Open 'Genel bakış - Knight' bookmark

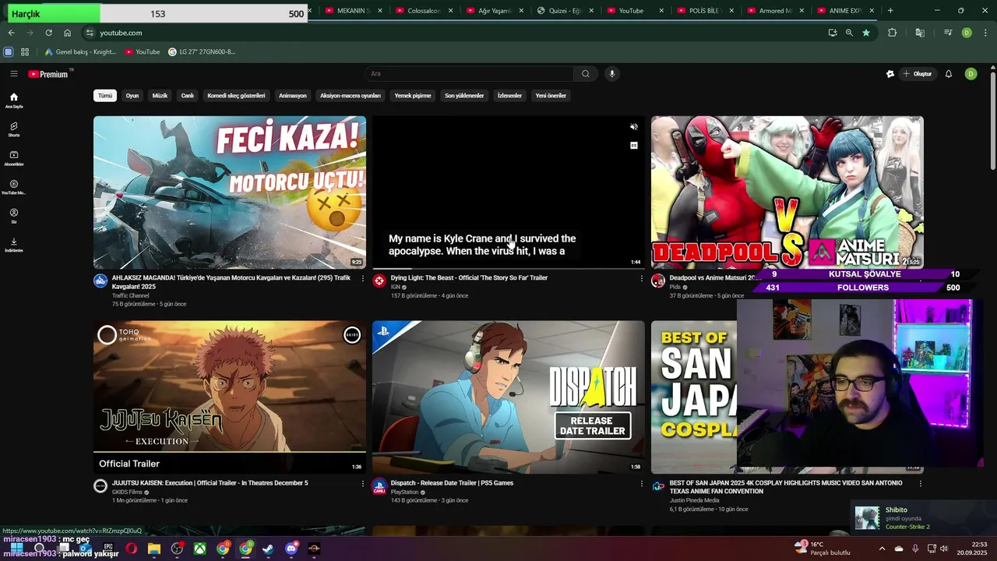(x=80, y=52)
